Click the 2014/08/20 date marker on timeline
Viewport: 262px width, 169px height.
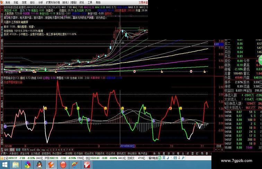128,146
